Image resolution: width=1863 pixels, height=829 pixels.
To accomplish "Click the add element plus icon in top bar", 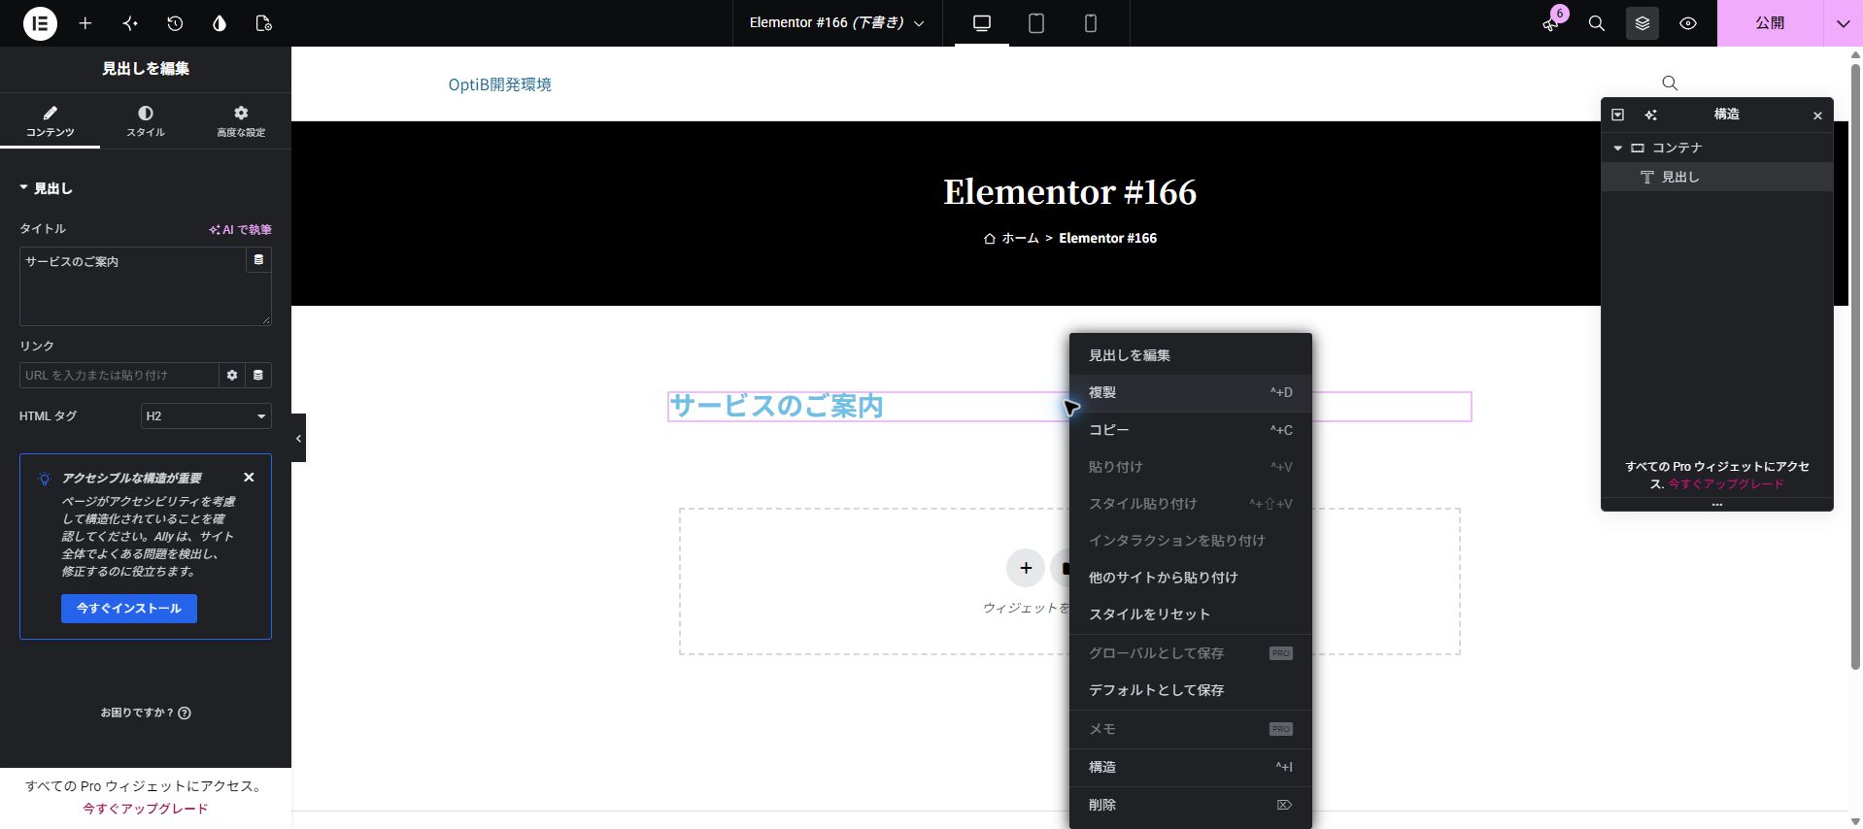I will [85, 23].
